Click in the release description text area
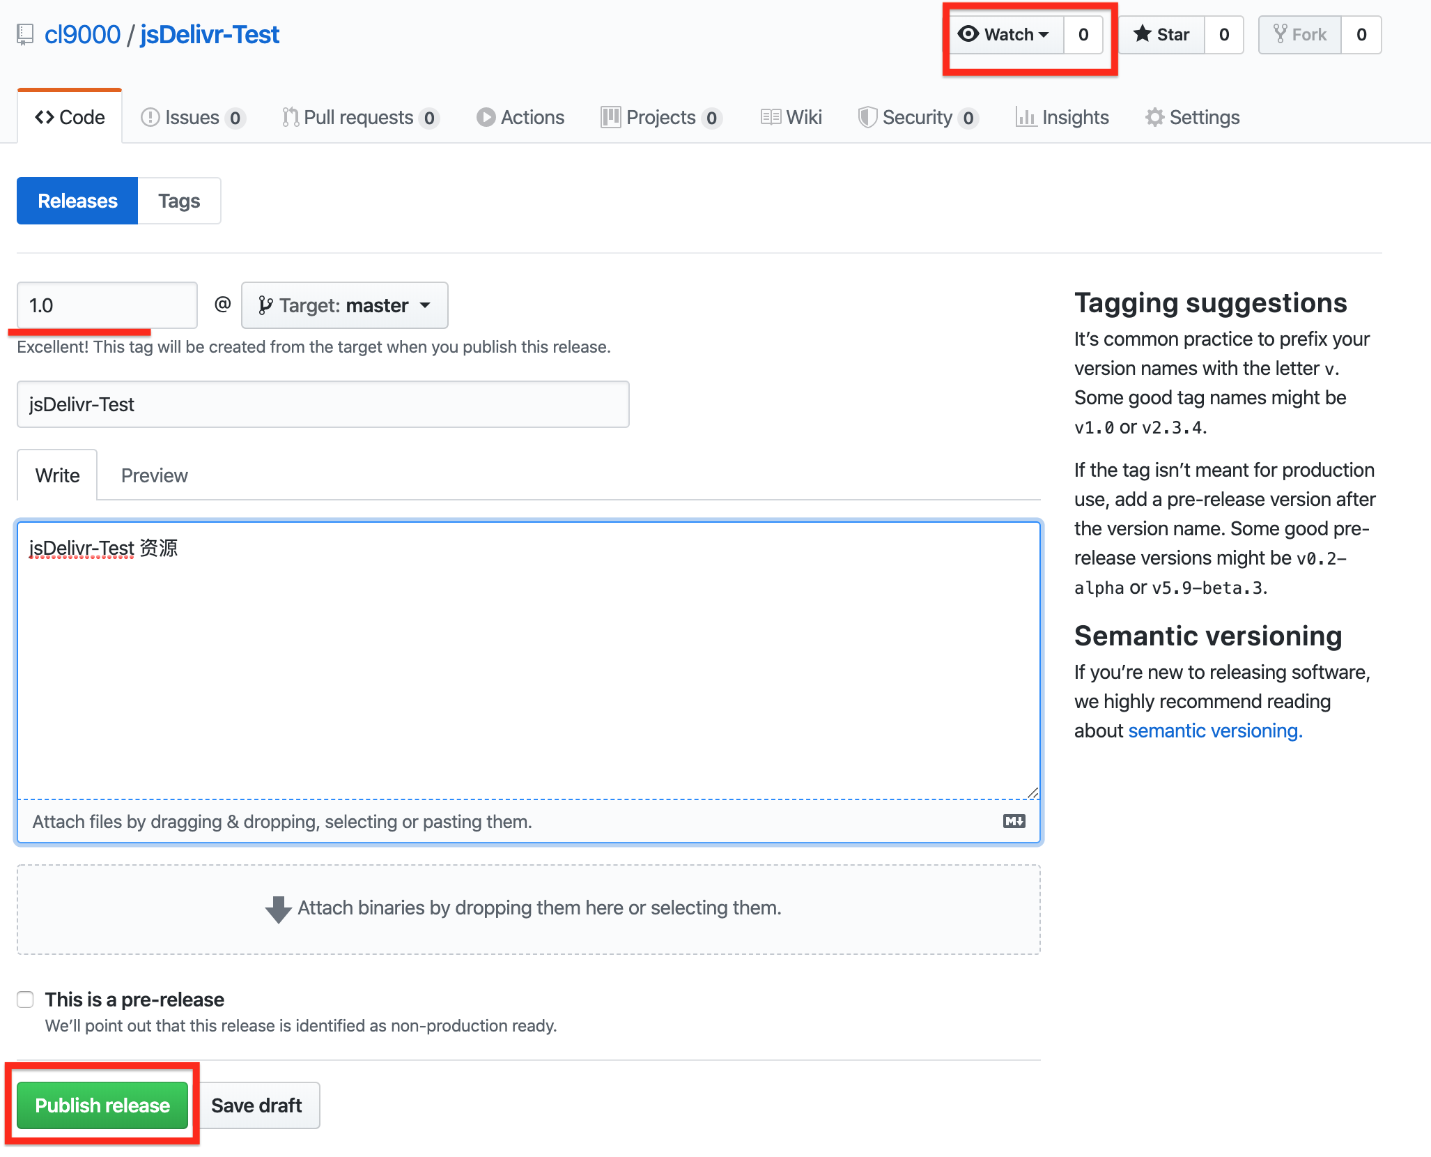The height and width of the screenshot is (1157, 1431). (x=529, y=661)
